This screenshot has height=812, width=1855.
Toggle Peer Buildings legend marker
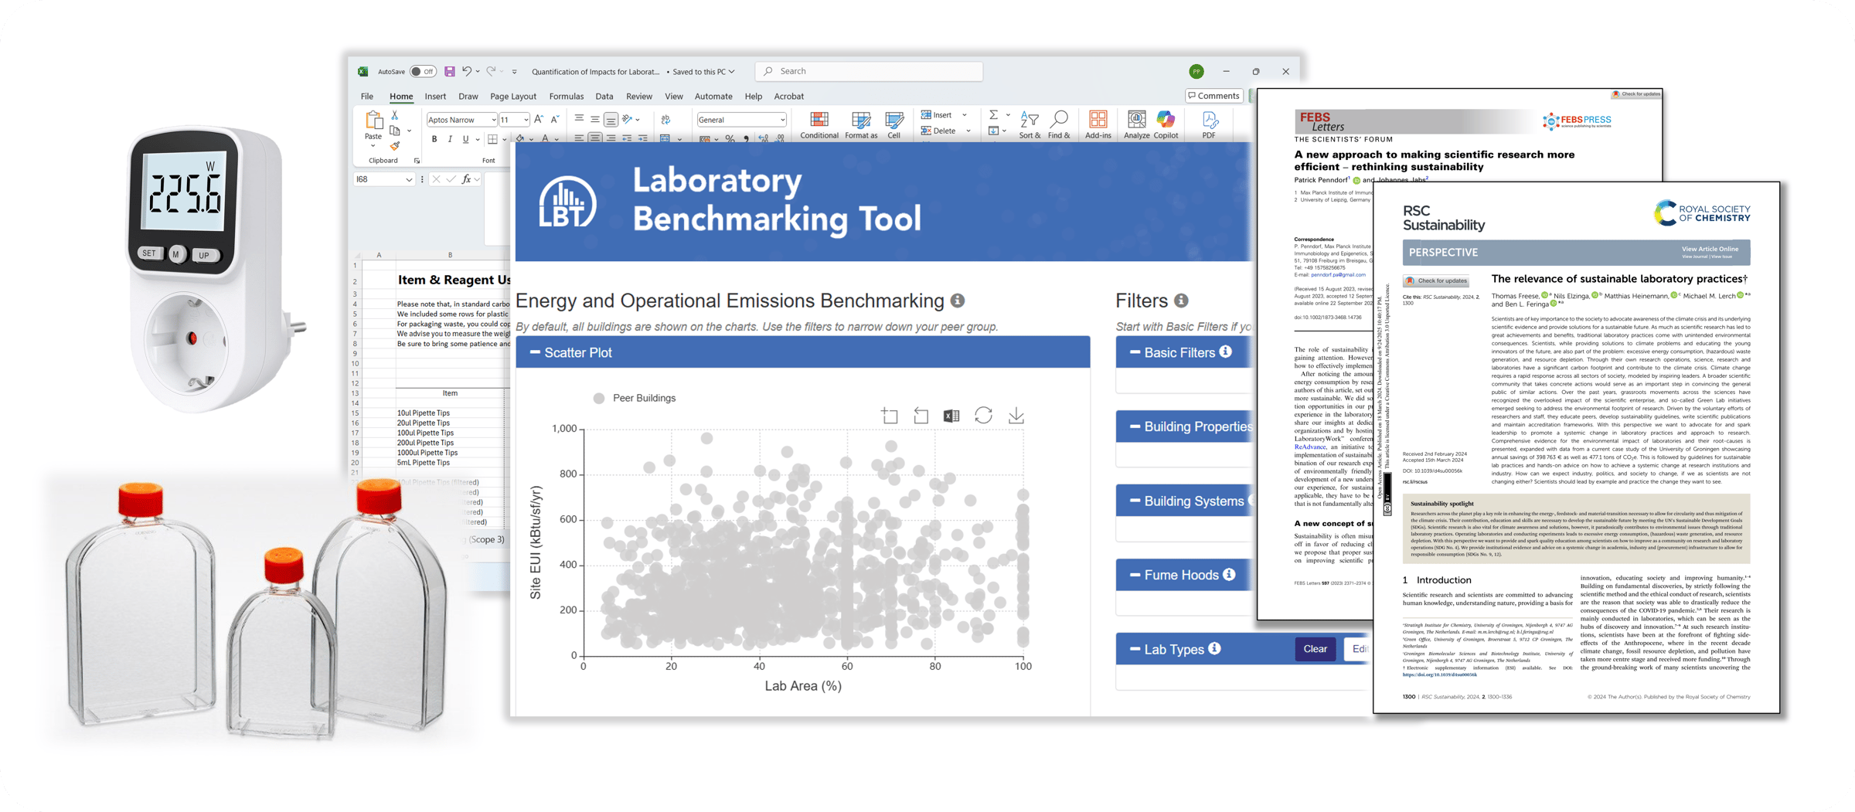click(599, 398)
